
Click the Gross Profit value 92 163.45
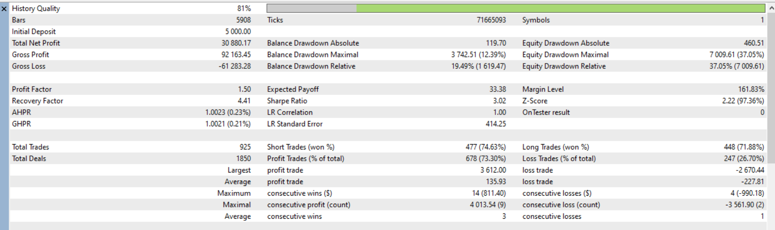[236, 55]
